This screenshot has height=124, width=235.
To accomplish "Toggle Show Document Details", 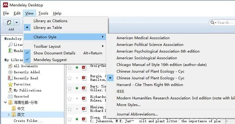I will click(x=65, y=53).
